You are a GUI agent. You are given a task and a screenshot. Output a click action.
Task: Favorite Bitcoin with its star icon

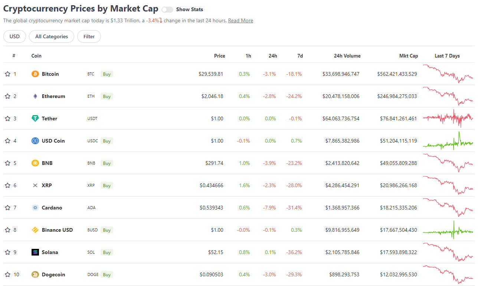(7, 74)
